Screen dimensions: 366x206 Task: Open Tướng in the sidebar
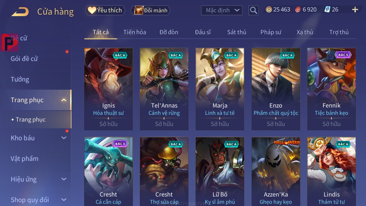20,79
